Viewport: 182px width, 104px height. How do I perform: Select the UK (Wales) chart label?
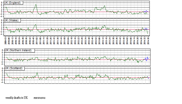(x=12, y=20)
